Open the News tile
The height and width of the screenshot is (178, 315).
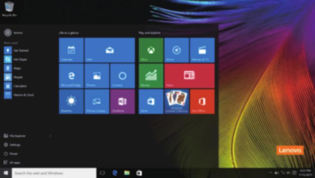(x=190, y=76)
